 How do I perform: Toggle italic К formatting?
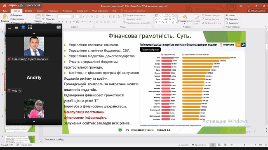(63, 22)
